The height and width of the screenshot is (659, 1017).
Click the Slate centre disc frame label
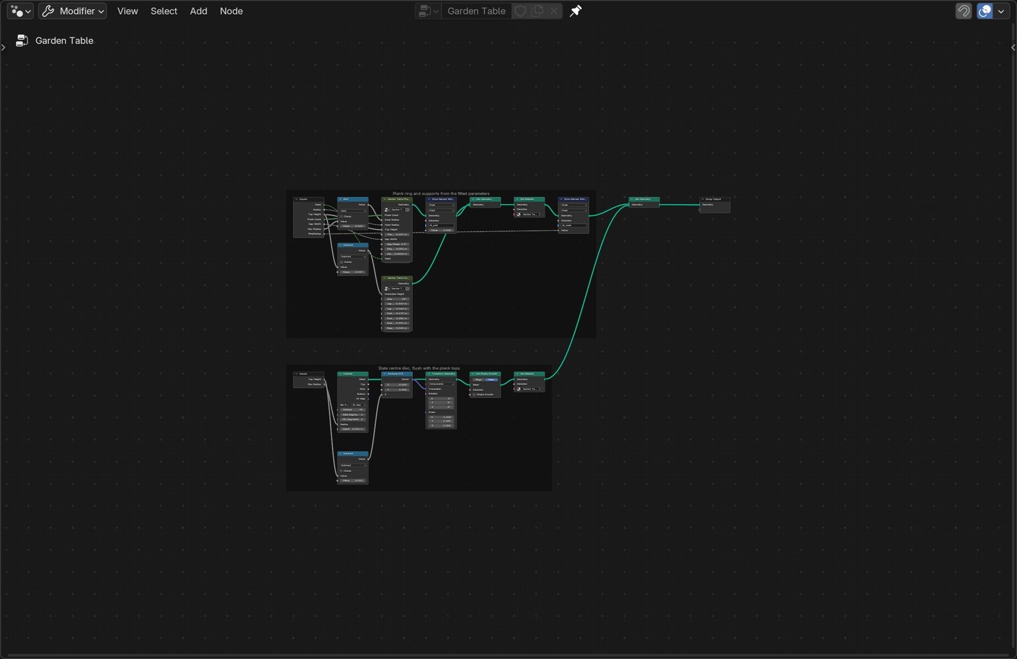pyautogui.click(x=419, y=368)
